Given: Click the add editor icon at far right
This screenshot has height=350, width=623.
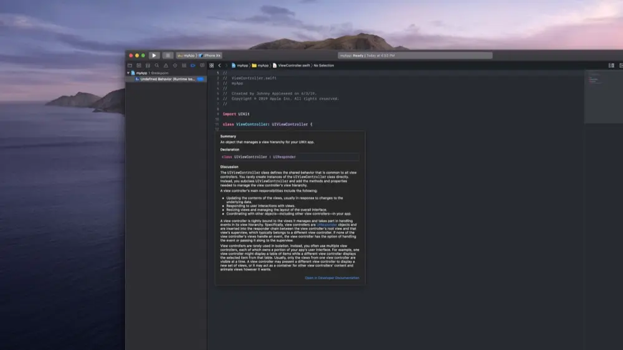Looking at the screenshot, I should click(x=621, y=65).
